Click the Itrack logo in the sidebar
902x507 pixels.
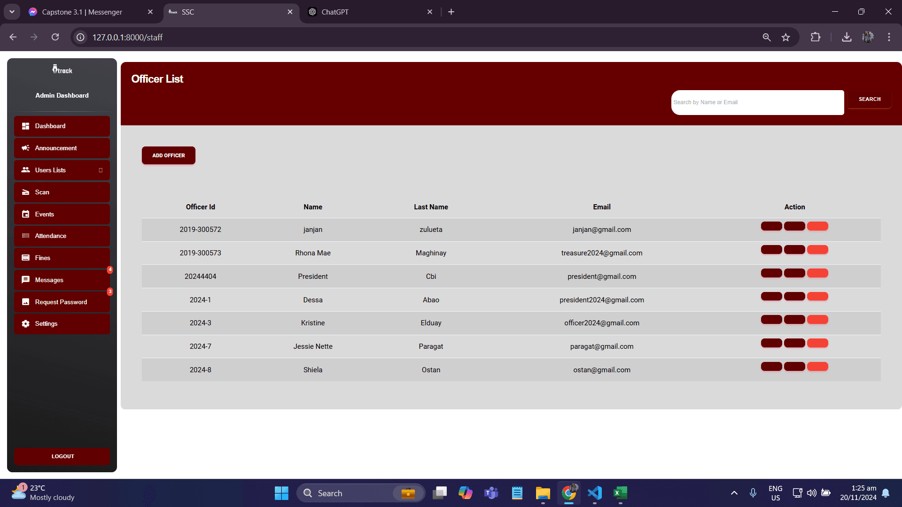[x=62, y=69]
